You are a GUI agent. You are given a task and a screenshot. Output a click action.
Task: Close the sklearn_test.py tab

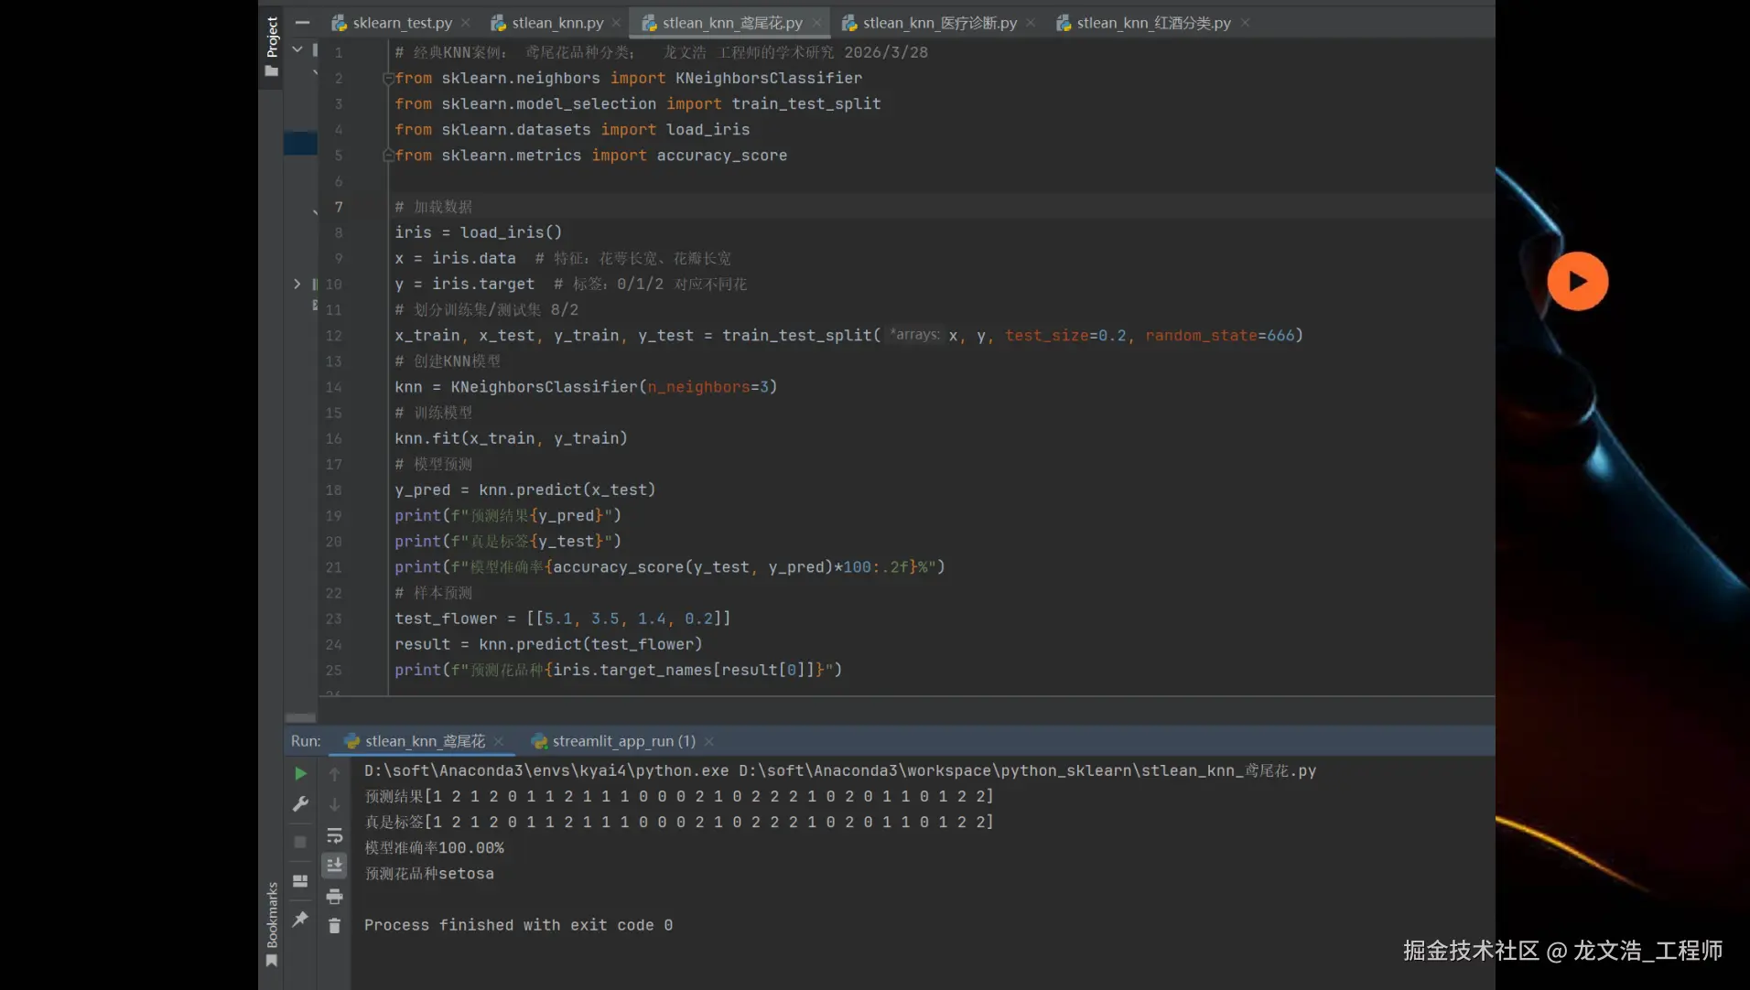[466, 23]
